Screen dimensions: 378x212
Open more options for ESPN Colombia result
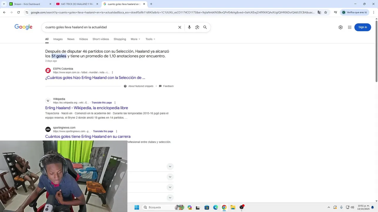[x=112, y=72]
